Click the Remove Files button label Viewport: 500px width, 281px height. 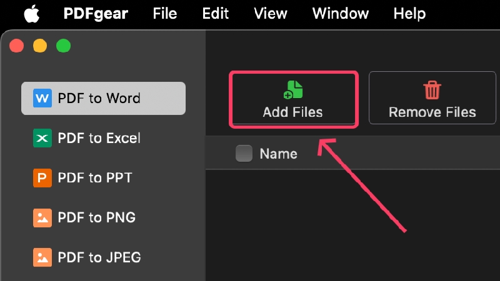[x=432, y=112]
